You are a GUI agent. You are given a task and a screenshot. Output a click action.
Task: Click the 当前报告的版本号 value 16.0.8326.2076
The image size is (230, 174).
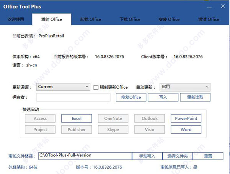pyautogui.click(x=109, y=56)
